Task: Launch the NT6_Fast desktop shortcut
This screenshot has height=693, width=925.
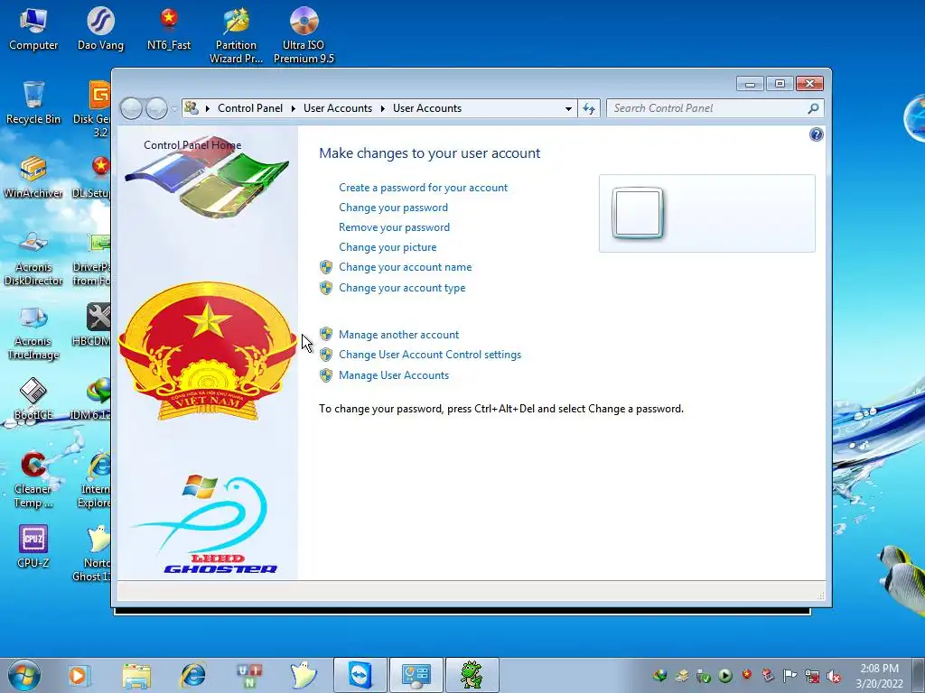Action: [169, 30]
